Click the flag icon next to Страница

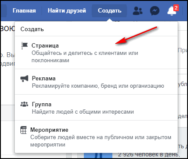click(24, 46)
